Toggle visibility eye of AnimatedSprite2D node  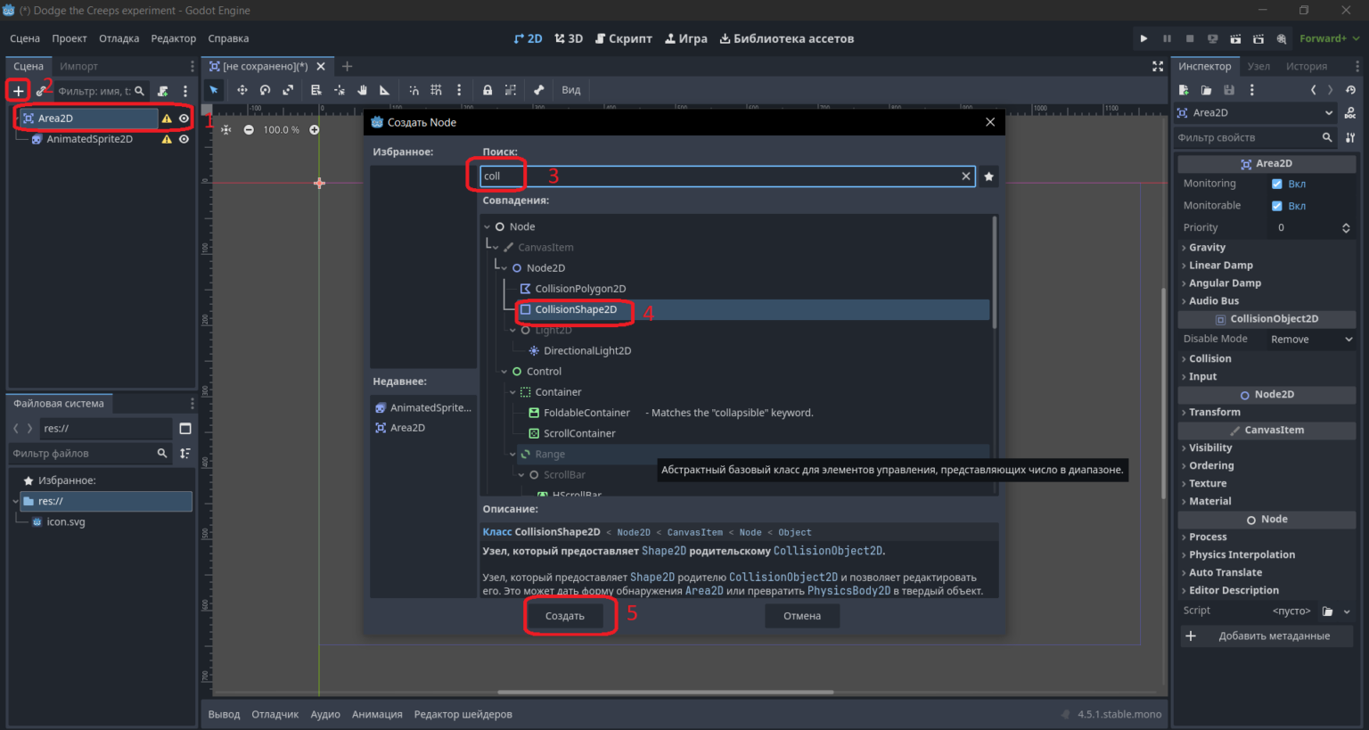(184, 139)
